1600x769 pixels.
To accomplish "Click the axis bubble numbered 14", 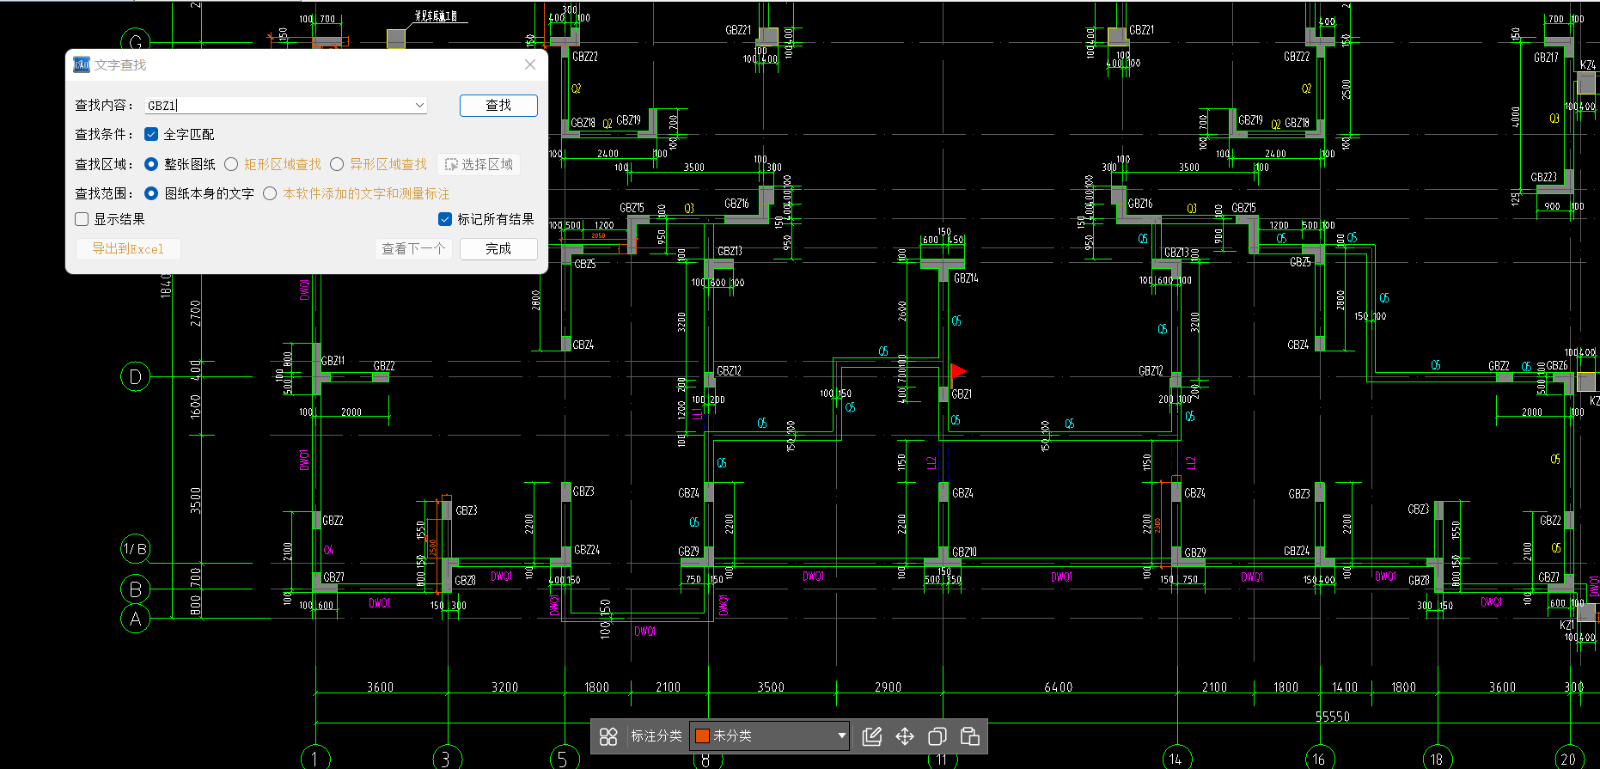I will click(x=1176, y=758).
